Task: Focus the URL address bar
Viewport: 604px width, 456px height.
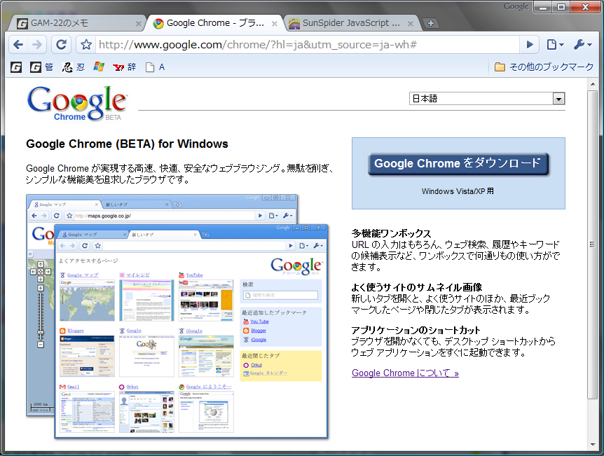Action: point(306,45)
